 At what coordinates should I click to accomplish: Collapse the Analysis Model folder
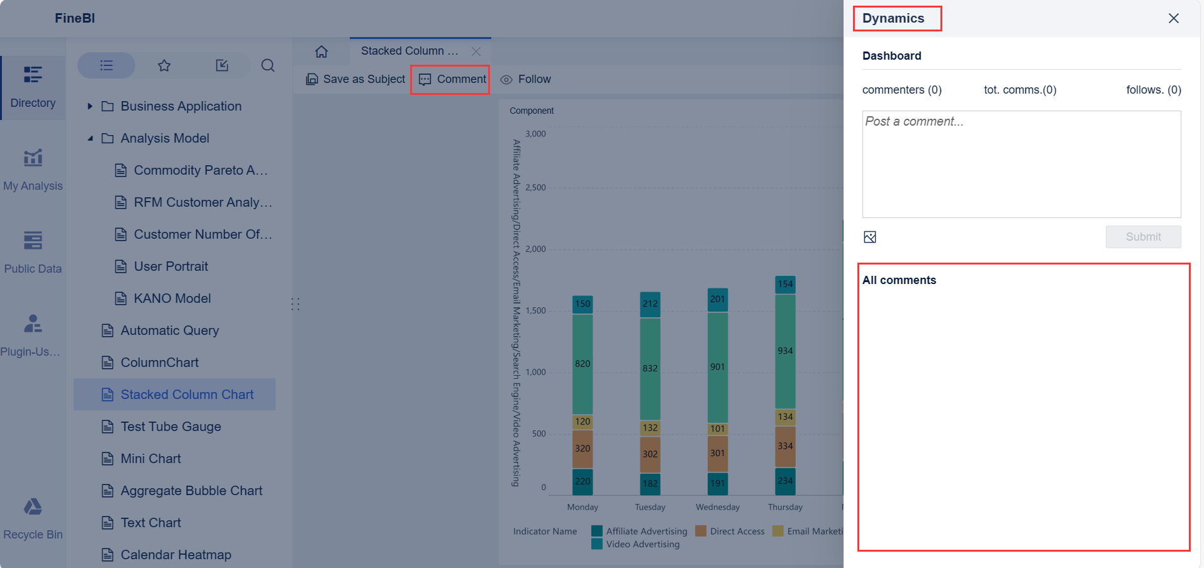click(90, 138)
